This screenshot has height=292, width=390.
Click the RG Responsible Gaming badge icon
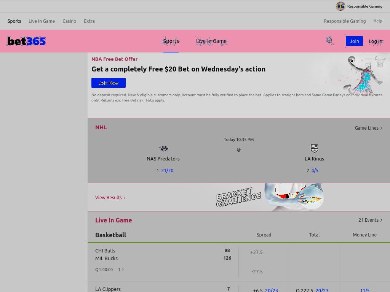point(340,6)
